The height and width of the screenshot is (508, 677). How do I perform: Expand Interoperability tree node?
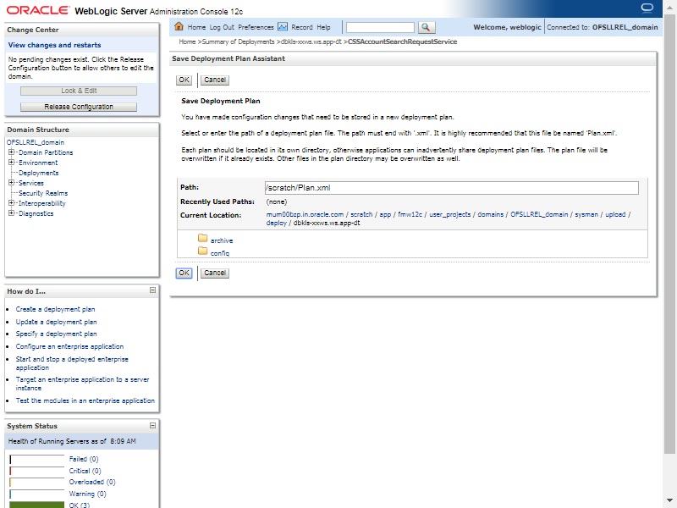tap(11, 203)
